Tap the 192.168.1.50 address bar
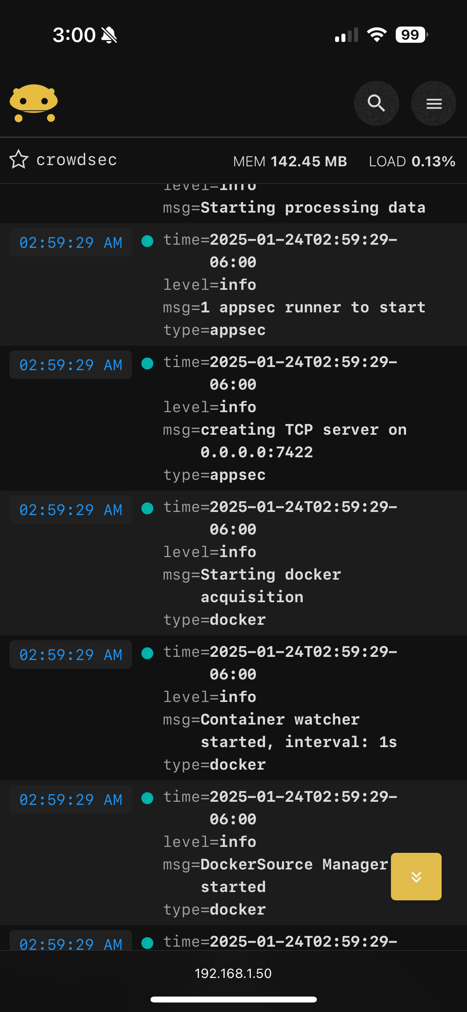 pyautogui.click(x=233, y=973)
